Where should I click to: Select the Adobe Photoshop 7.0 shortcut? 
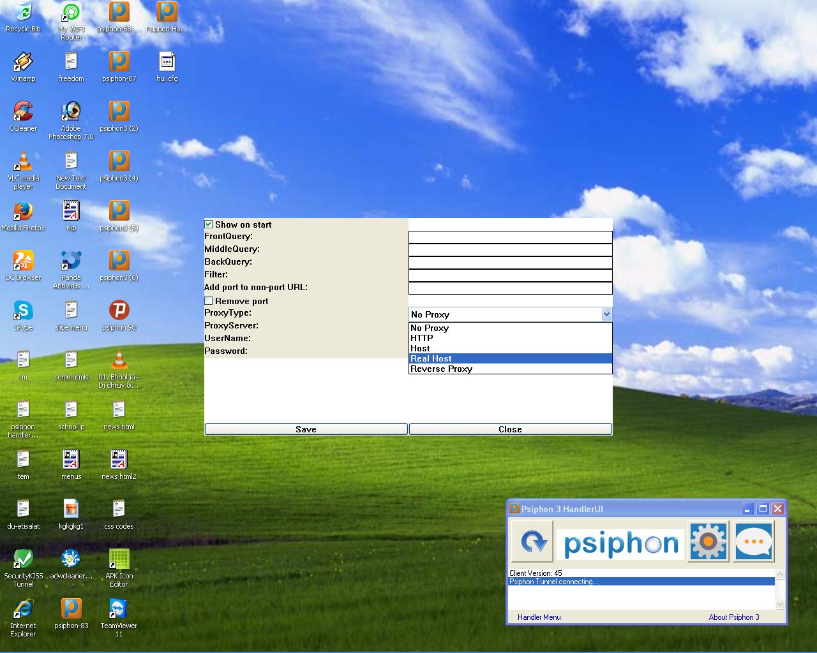(x=71, y=121)
